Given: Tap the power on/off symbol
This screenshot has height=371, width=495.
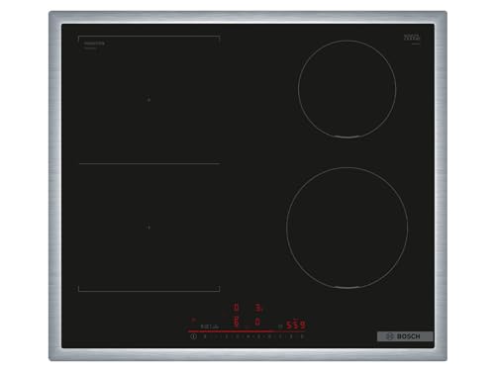Looking at the screenshot, I should 194,336.
